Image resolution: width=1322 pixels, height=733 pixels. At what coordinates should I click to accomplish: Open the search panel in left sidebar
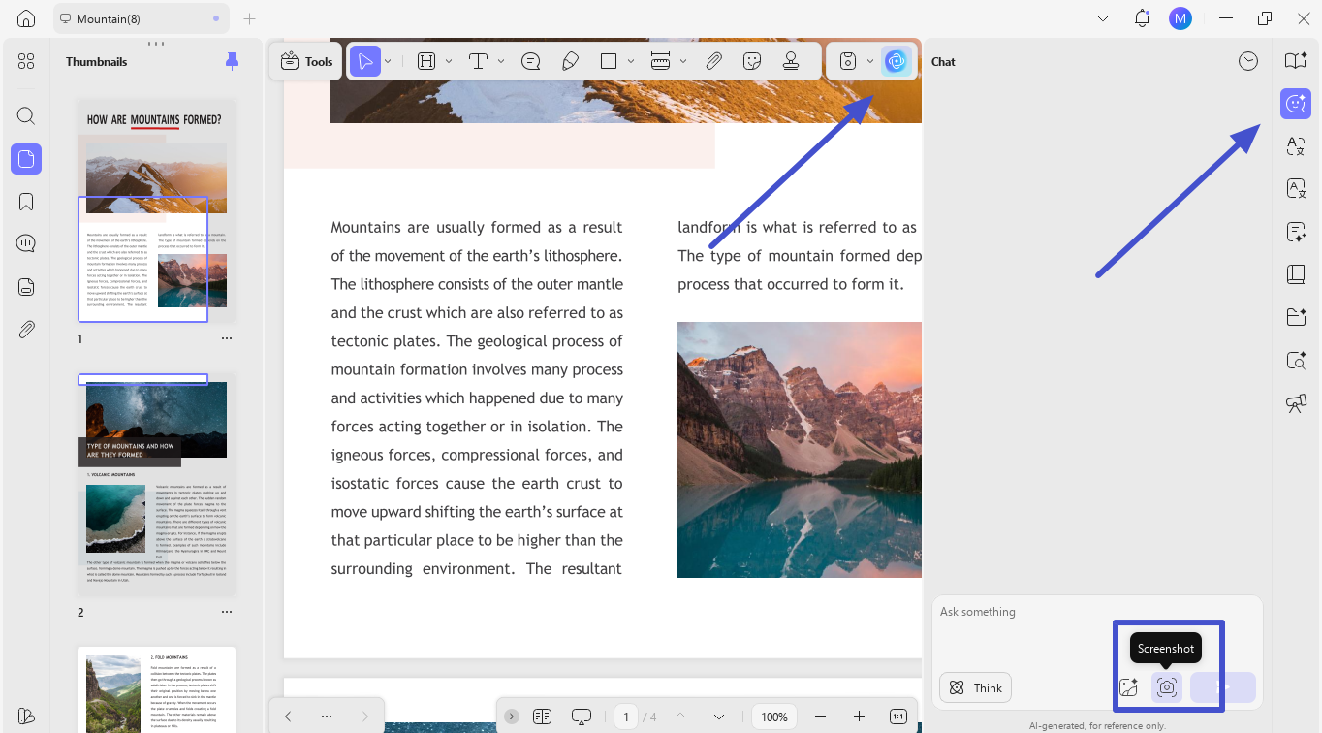coord(26,116)
